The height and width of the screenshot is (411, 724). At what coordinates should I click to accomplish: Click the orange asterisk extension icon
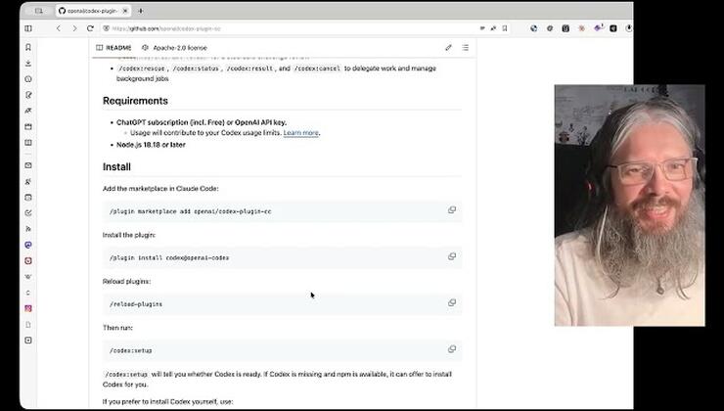(581, 28)
